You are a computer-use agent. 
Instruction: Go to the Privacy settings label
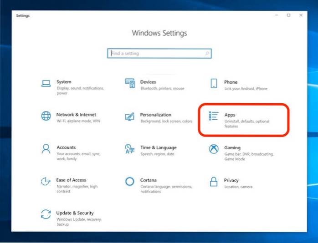tap(231, 181)
